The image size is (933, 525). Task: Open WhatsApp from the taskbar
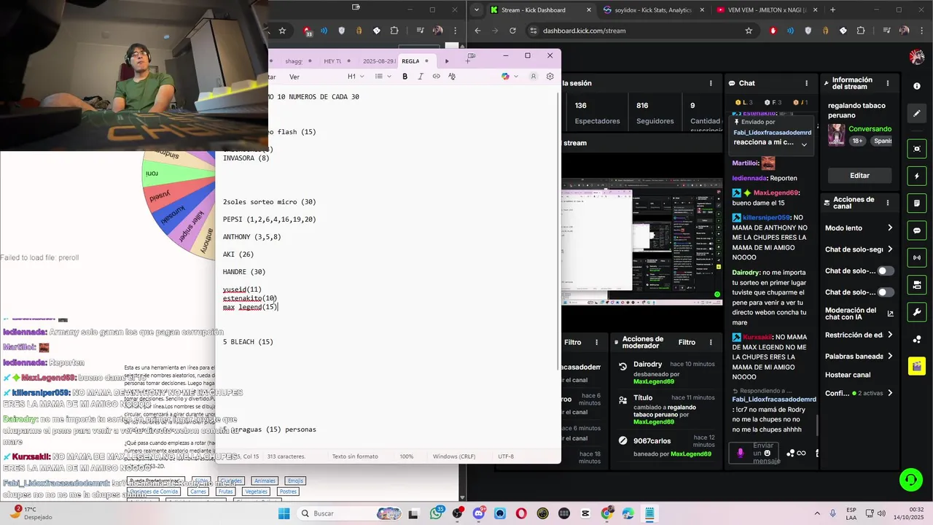click(x=436, y=513)
